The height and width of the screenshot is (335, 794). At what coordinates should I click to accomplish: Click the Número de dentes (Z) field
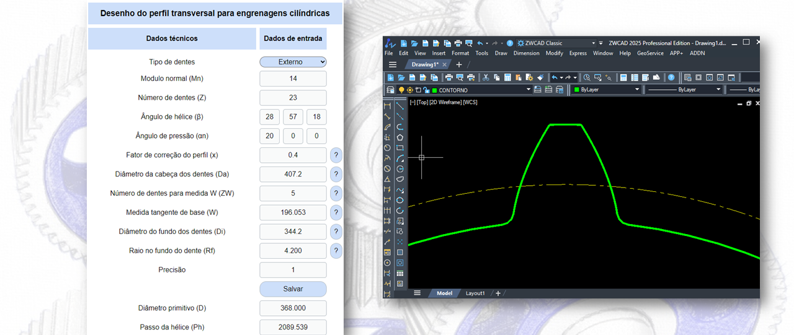(x=293, y=97)
